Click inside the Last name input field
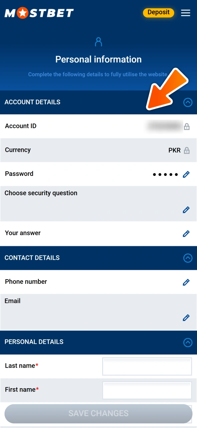The image size is (197, 428). [x=147, y=366]
